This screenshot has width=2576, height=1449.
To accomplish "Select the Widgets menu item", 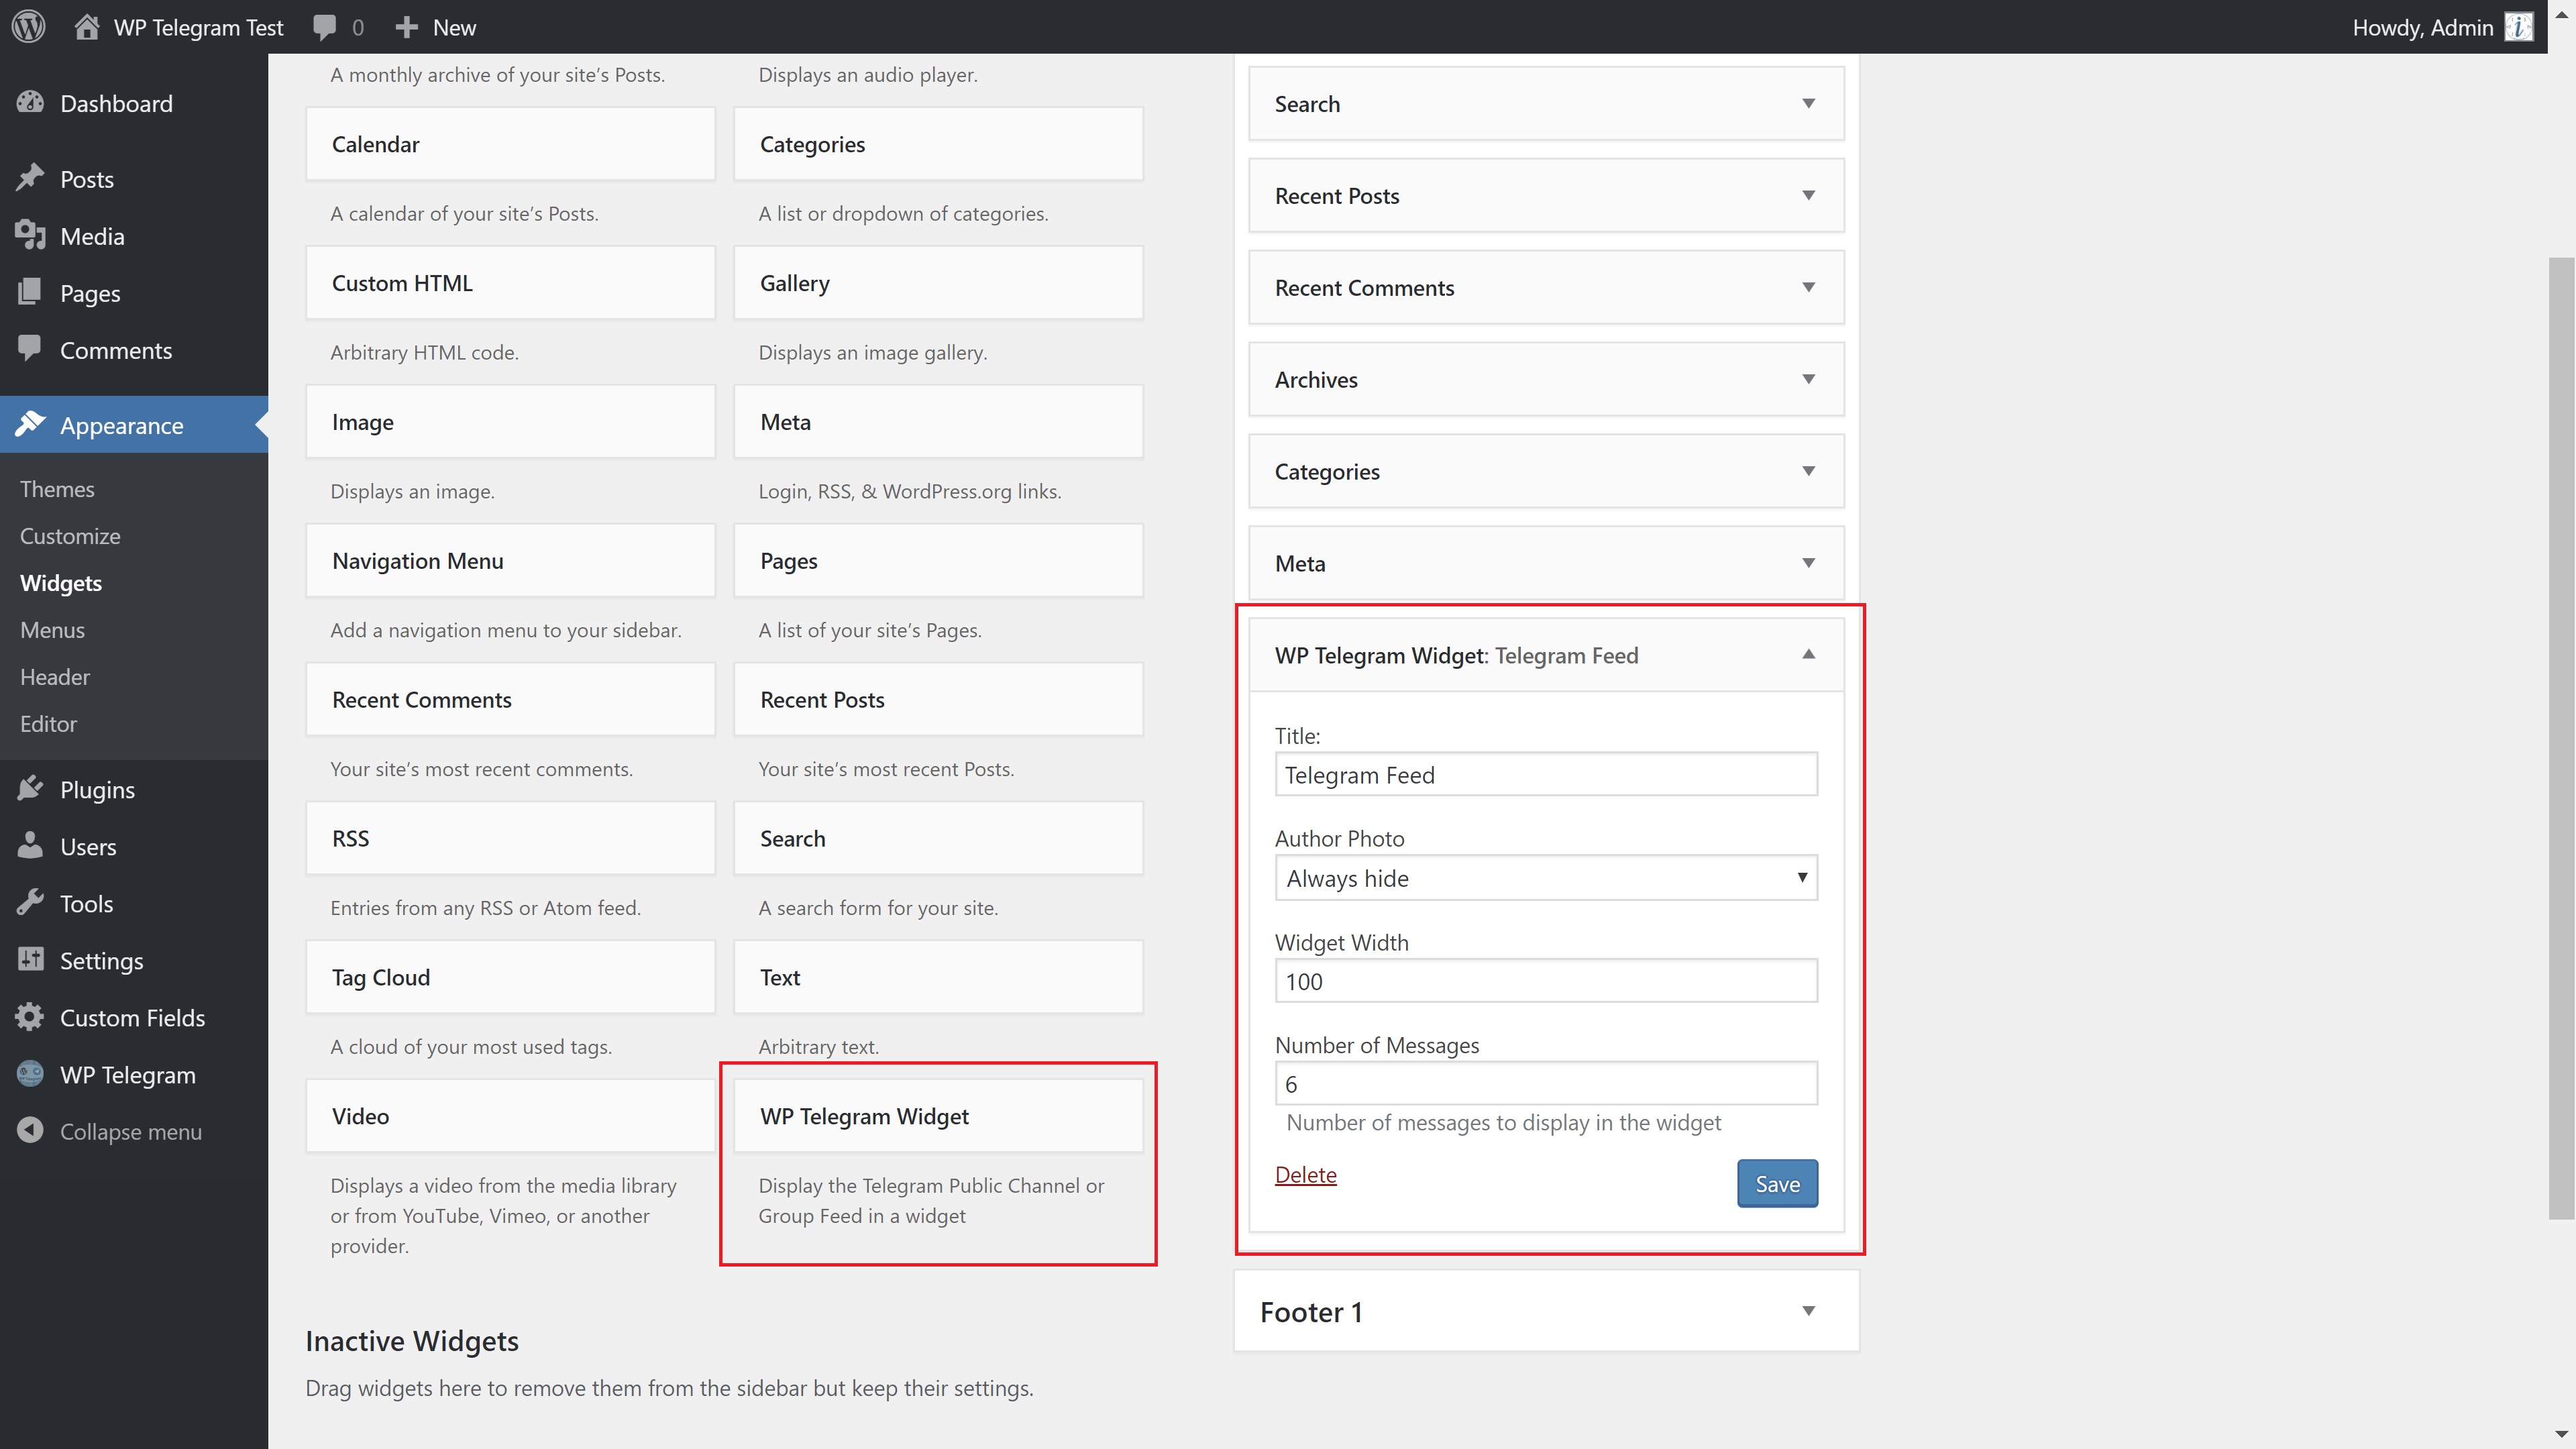I will tap(60, 582).
